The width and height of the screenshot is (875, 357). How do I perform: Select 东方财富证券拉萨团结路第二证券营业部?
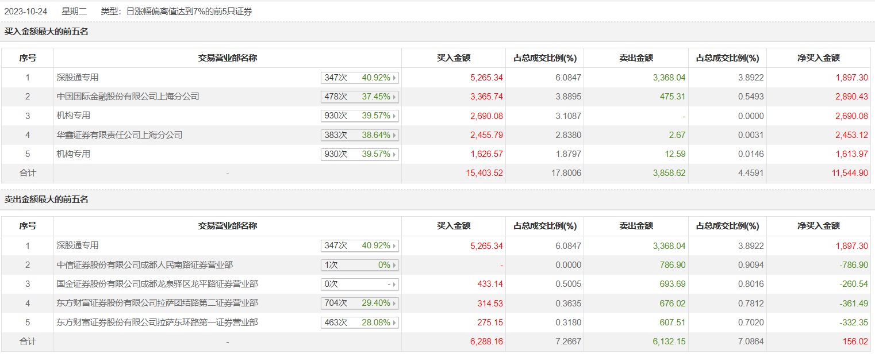[157, 303]
